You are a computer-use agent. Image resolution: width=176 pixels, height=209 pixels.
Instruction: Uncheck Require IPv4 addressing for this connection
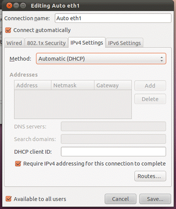pos(18,163)
